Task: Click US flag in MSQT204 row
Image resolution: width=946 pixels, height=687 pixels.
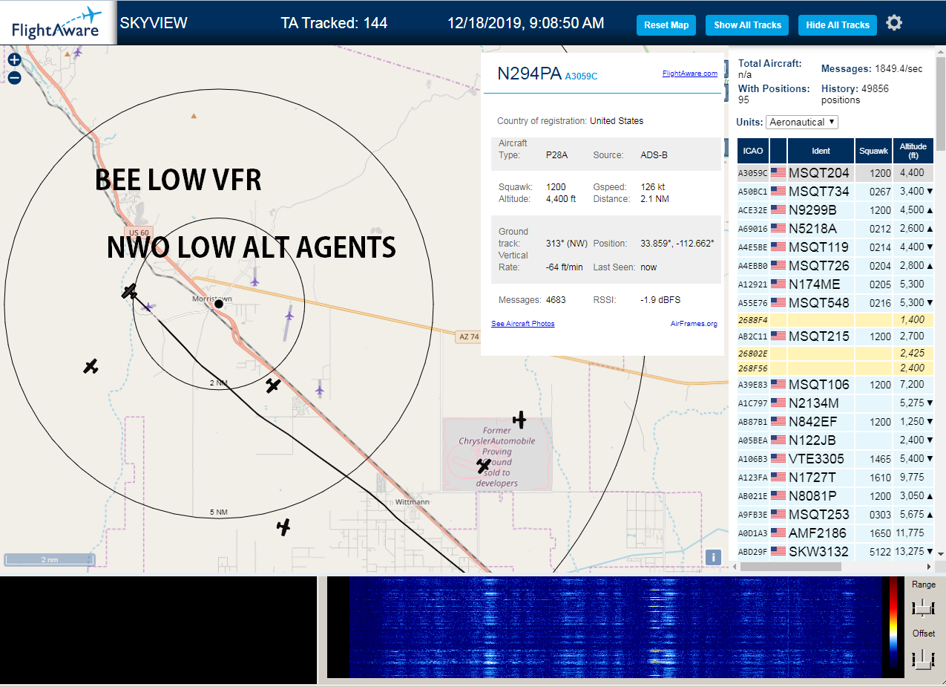Action: [778, 173]
